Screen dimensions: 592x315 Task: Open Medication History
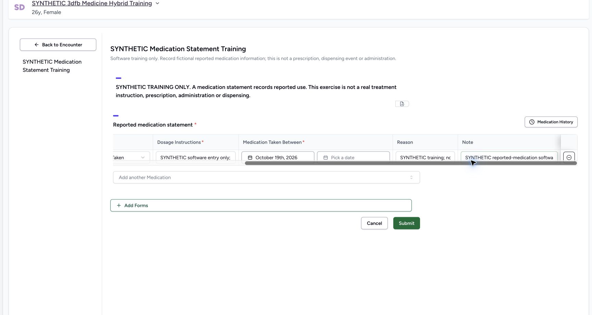551,122
